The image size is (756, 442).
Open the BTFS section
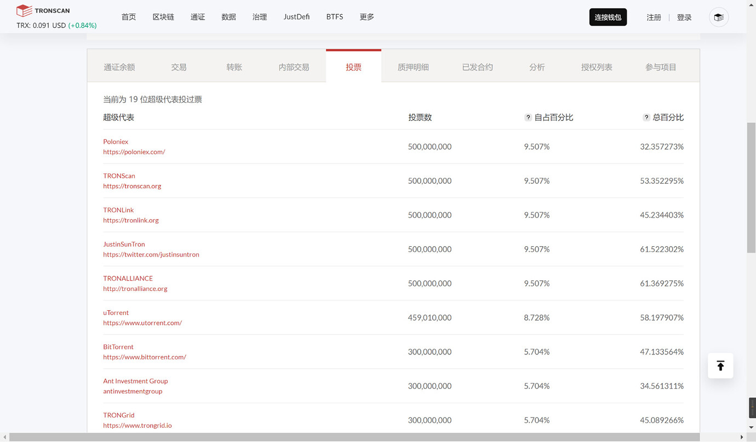click(x=334, y=16)
